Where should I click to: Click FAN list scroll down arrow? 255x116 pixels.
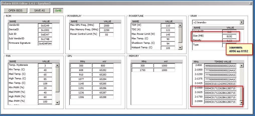point(57,102)
